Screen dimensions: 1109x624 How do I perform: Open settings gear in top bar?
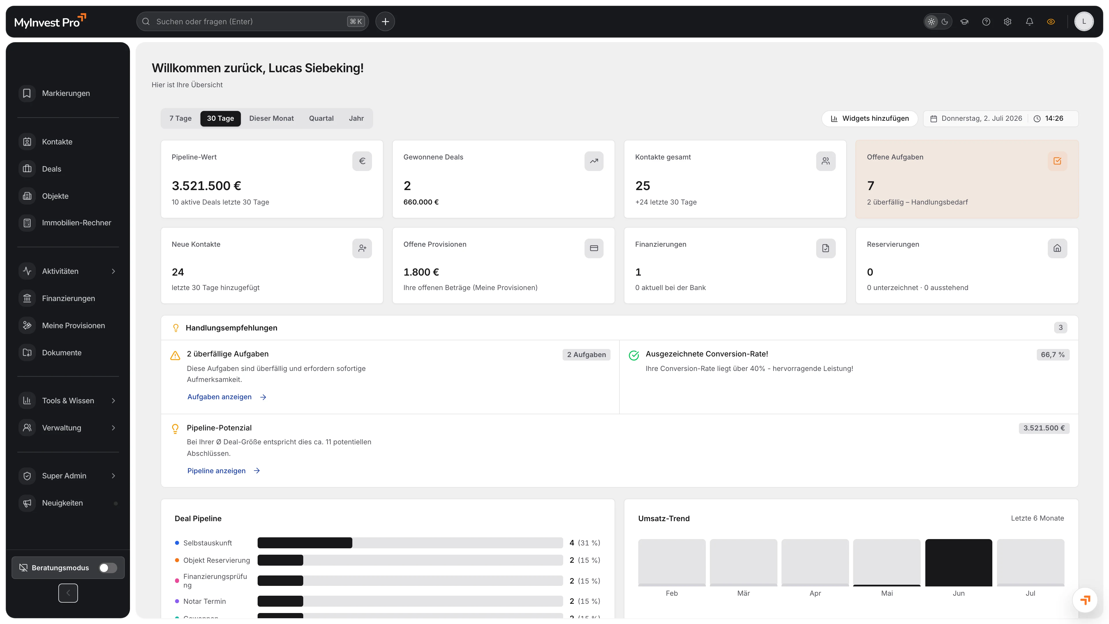[x=1007, y=22]
